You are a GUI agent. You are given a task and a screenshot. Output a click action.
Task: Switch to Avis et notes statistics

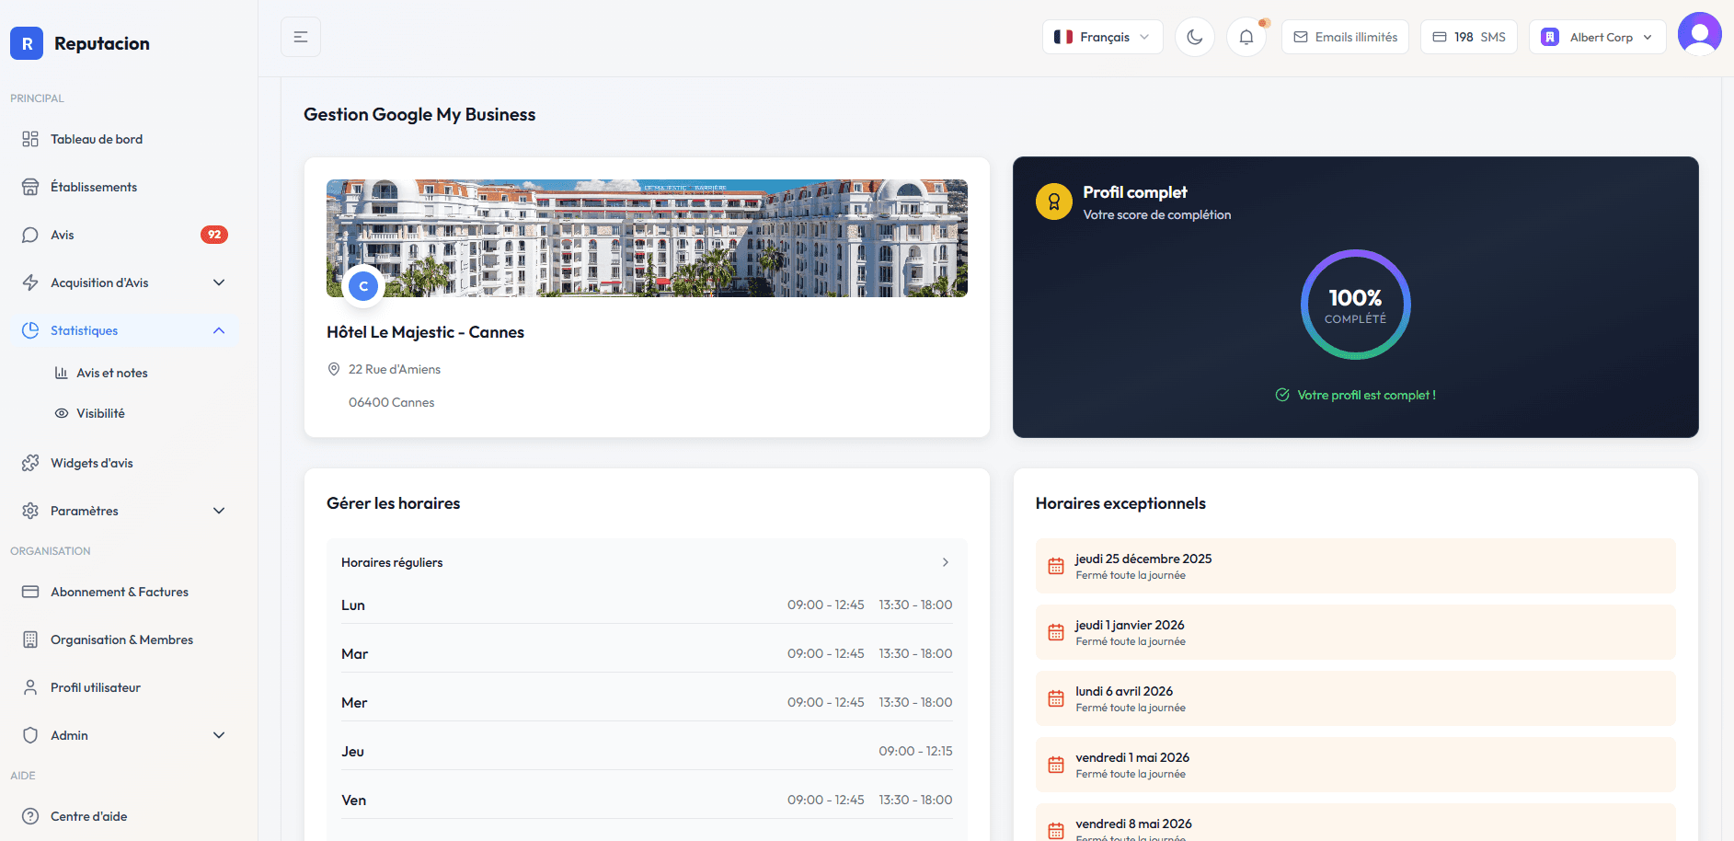point(112,373)
